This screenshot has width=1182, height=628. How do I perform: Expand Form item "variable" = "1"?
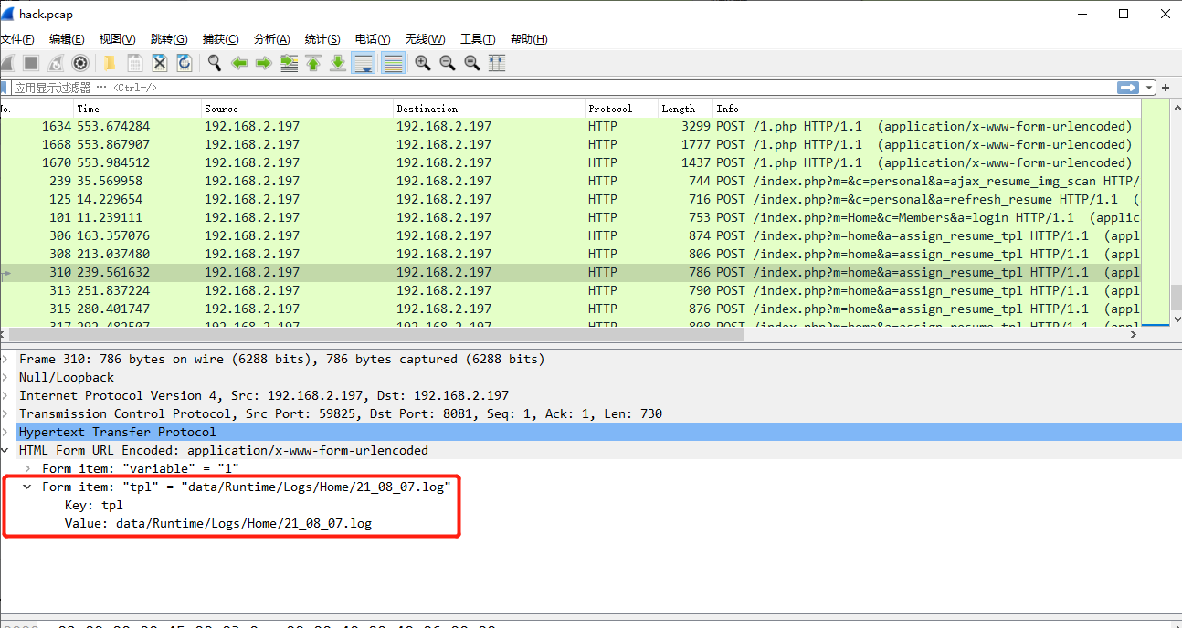click(x=27, y=468)
